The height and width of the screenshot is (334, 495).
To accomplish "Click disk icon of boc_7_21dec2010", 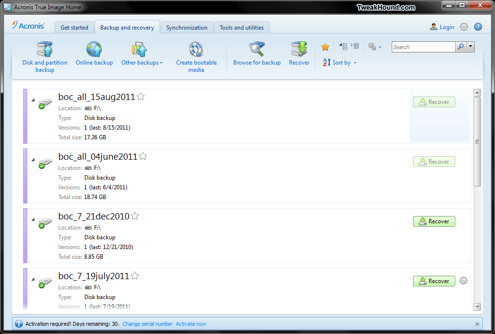I will (45, 223).
